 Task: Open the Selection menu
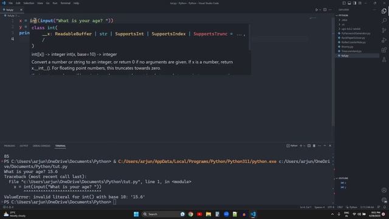(x=29, y=3)
